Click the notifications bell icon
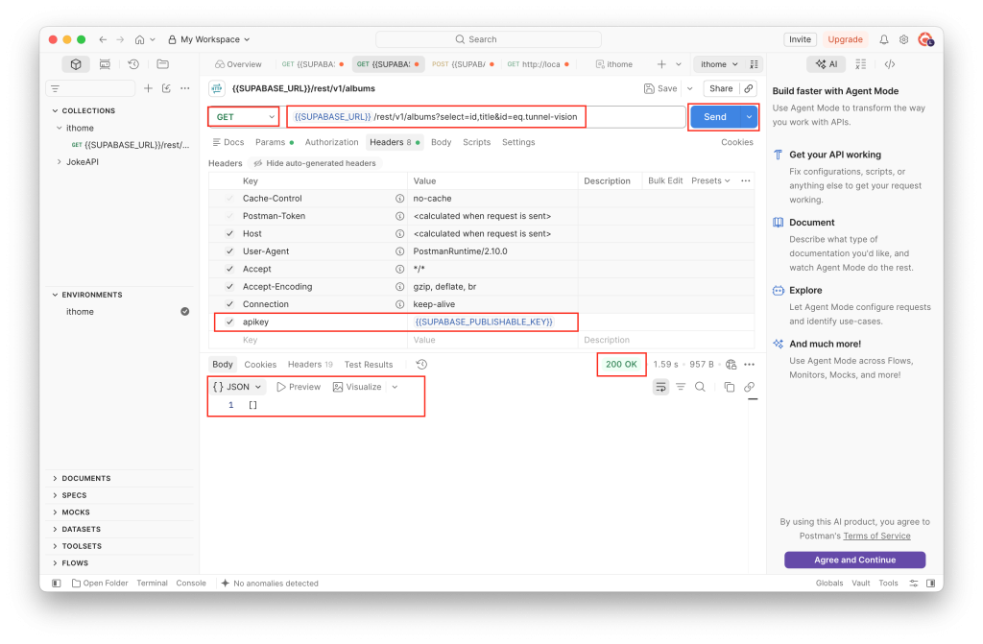983x644 pixels. [x=884, y=39]
